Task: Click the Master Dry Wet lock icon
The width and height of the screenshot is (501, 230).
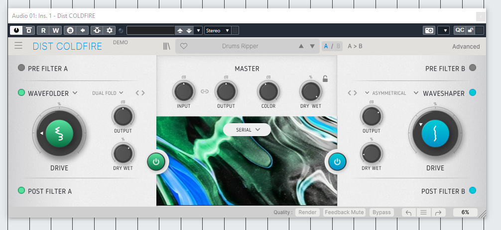Action: coord(325,78)
